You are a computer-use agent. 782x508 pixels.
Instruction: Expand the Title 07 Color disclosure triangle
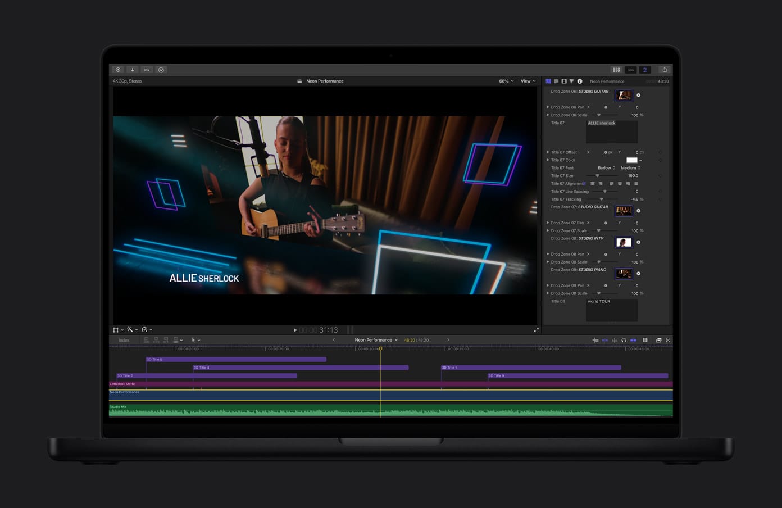coord(548,160)
